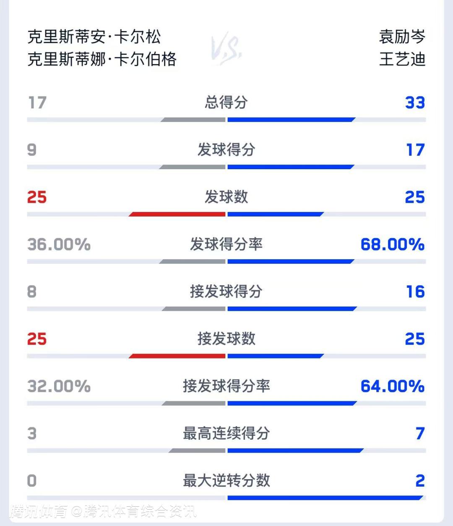Image resolution: width=453 pixels, height=526 pixels.
Task: Tap the 68.00% serve win rate value
Action: (393, 245)
